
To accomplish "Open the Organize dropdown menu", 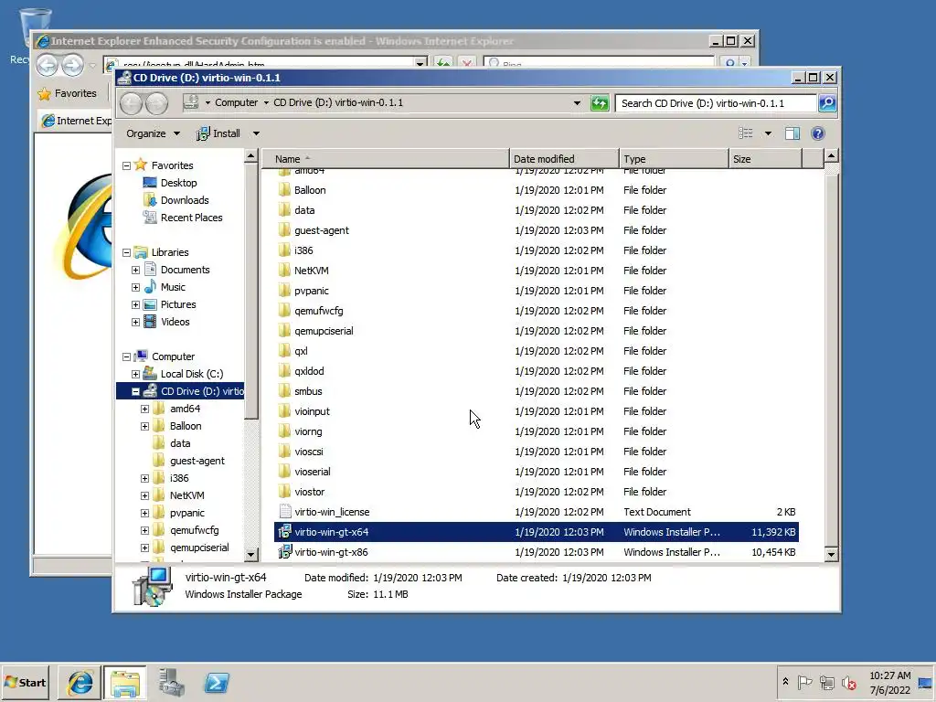I will 153,133.
